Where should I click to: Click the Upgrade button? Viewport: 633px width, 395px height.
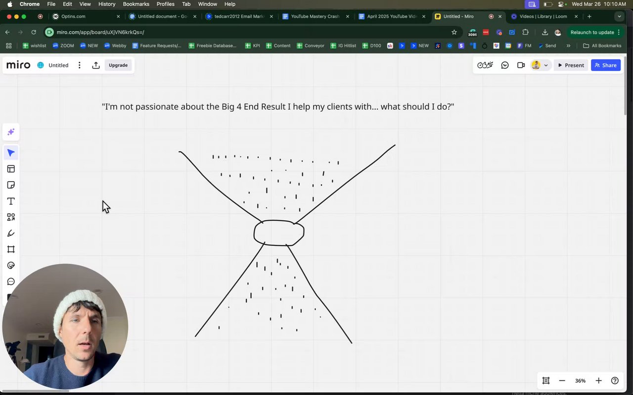coord(118,65)
